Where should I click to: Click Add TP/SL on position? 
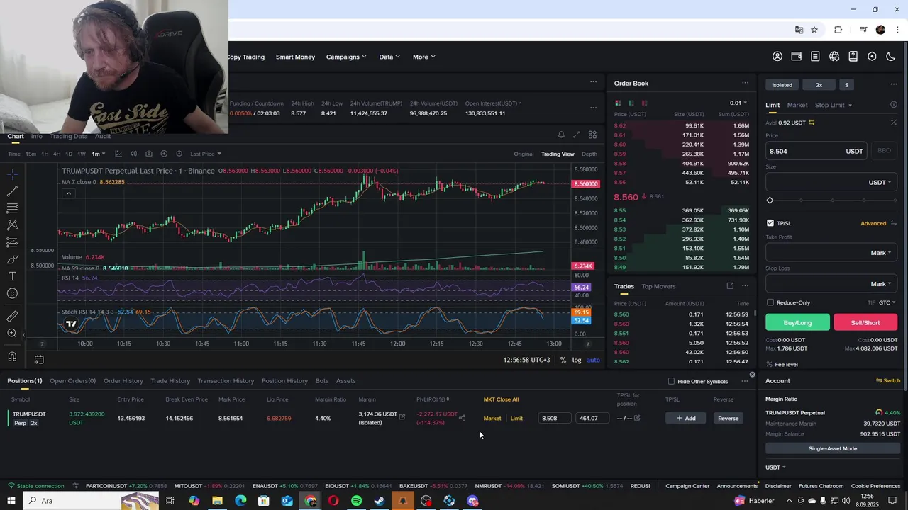(x=686, y=418)
